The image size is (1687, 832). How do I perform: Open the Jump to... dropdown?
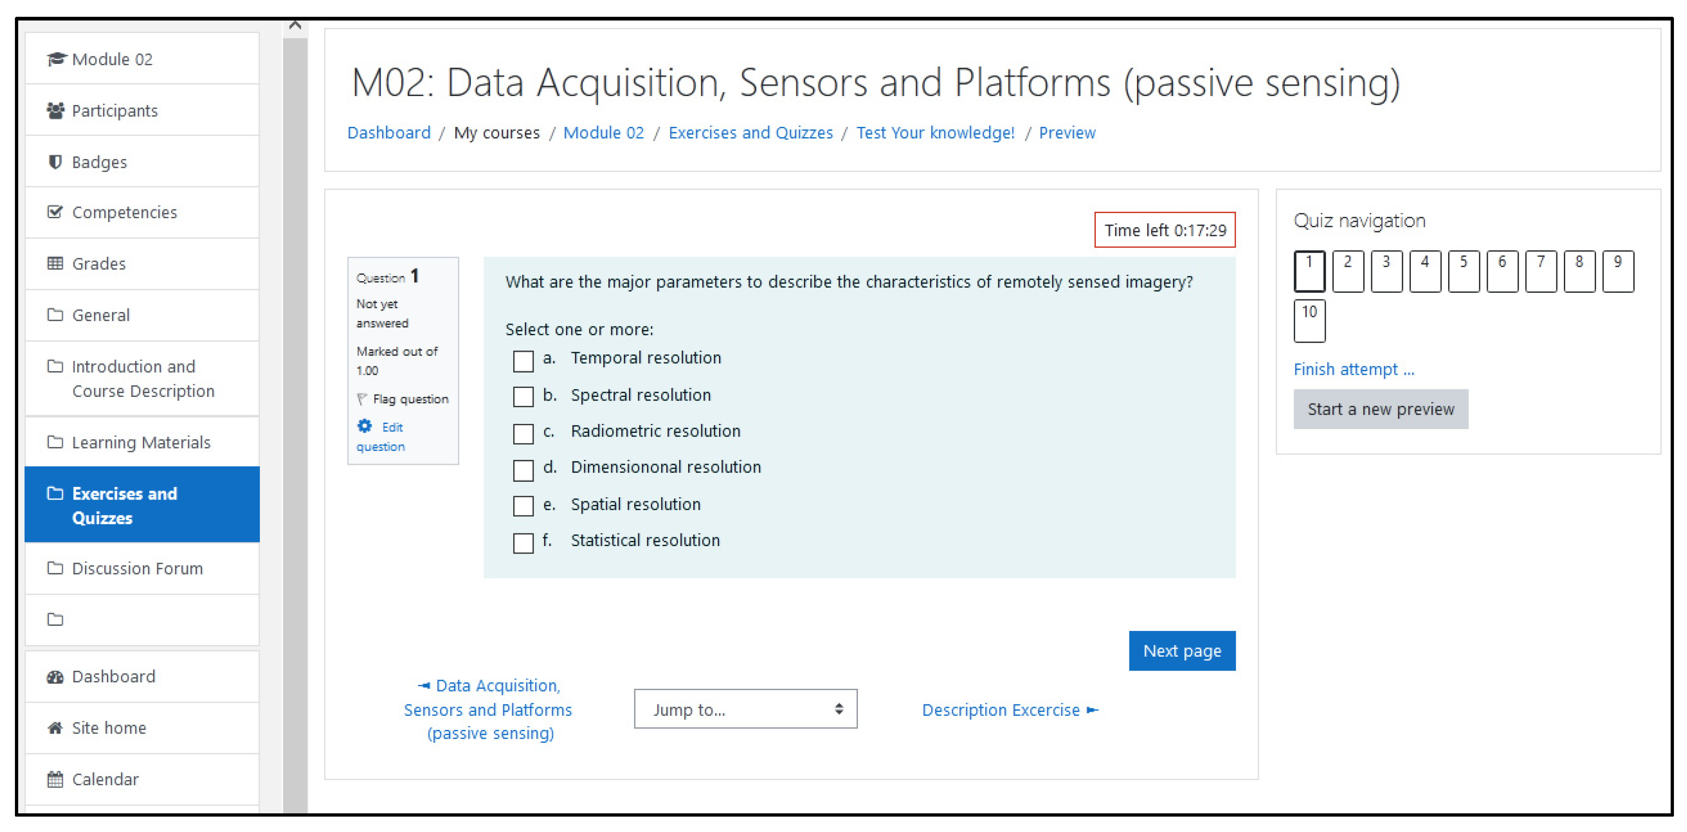point(745,709)
